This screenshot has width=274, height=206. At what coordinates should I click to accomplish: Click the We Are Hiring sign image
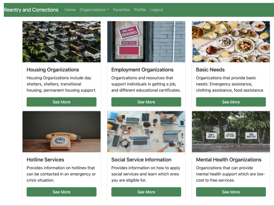[x=146, y=42]
